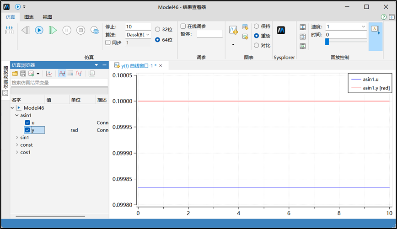Collapse the Model46 tree node
The image size is (397, 229).
point(12,108)
